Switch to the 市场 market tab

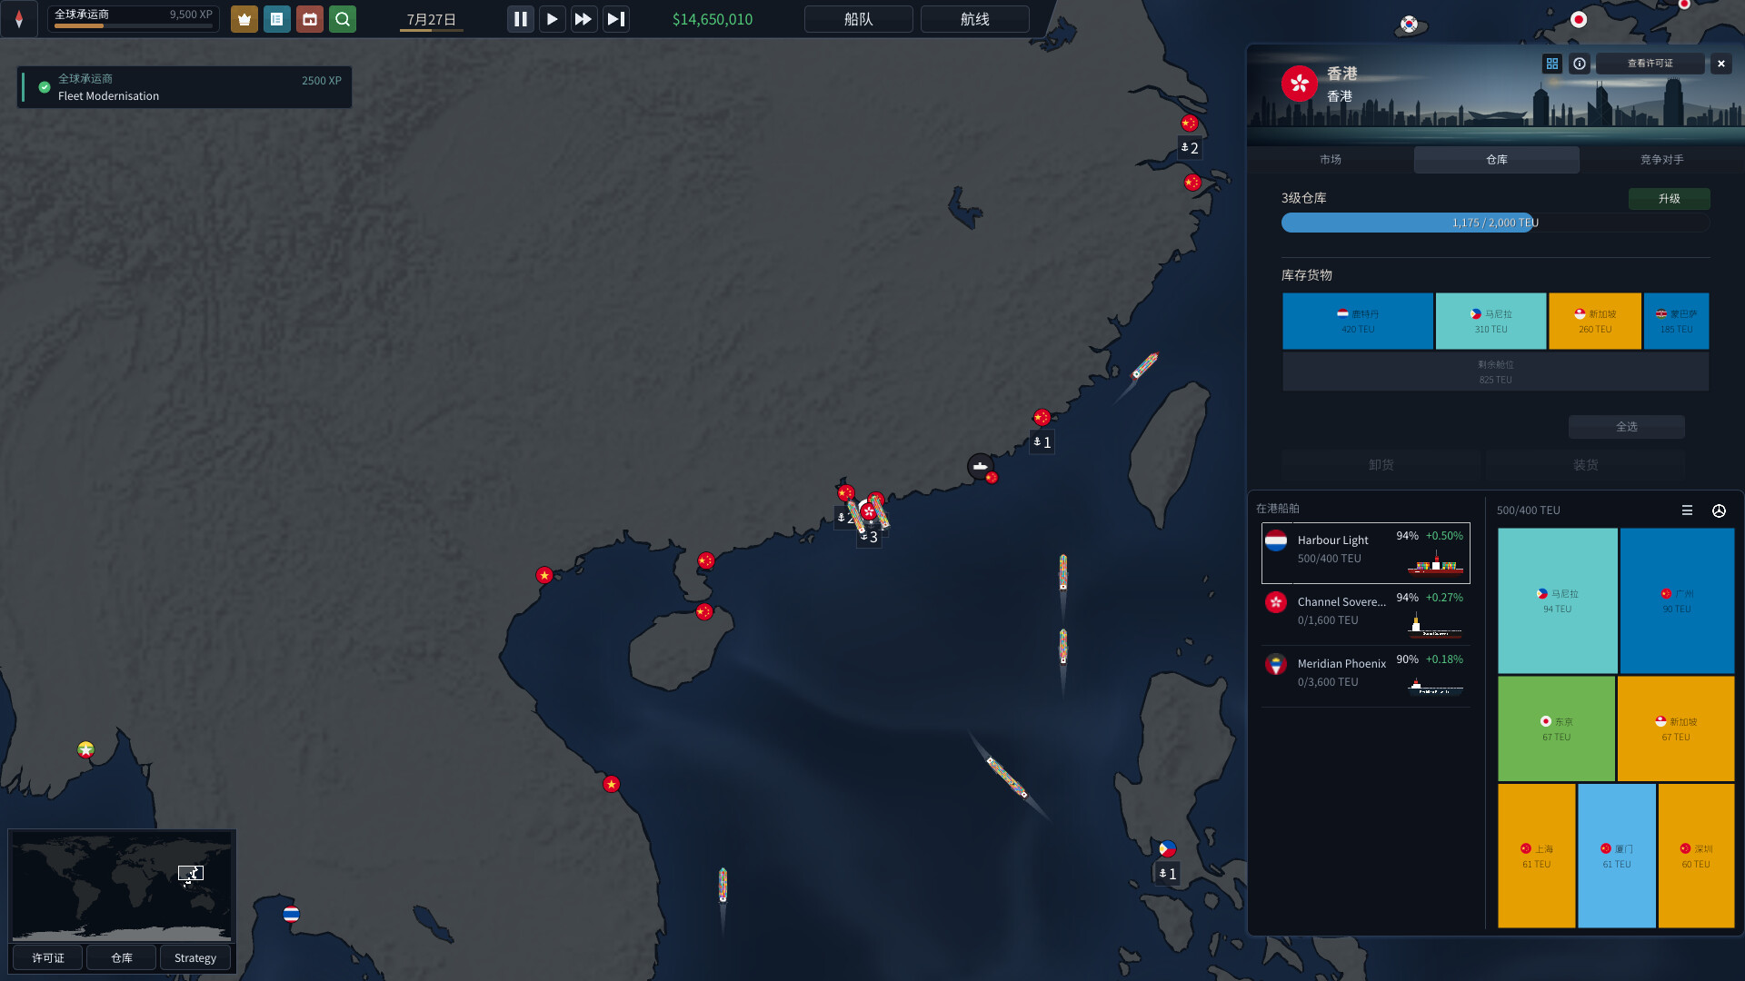coord(1331,159)
